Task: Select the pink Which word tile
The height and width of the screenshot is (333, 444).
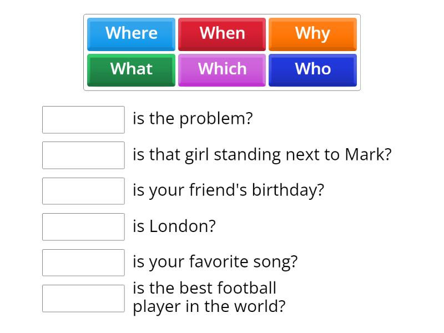Action: (x=222, y=69)
